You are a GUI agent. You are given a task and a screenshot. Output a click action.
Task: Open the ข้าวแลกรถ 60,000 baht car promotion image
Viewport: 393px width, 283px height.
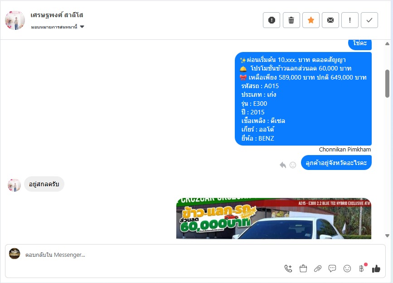[274, 218]
